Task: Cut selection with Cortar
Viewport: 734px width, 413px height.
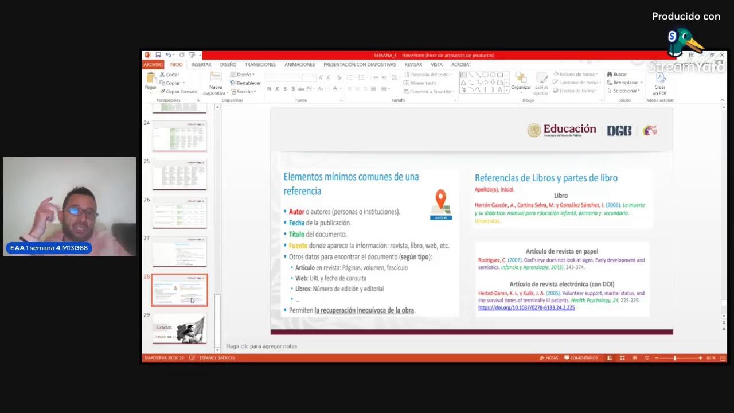Action: coord(170,75)
